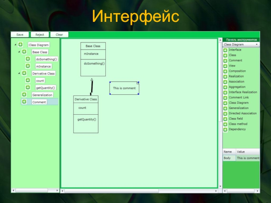
Task: Edit the 'This is comment' value cell
Action: [x=248, y=158]
